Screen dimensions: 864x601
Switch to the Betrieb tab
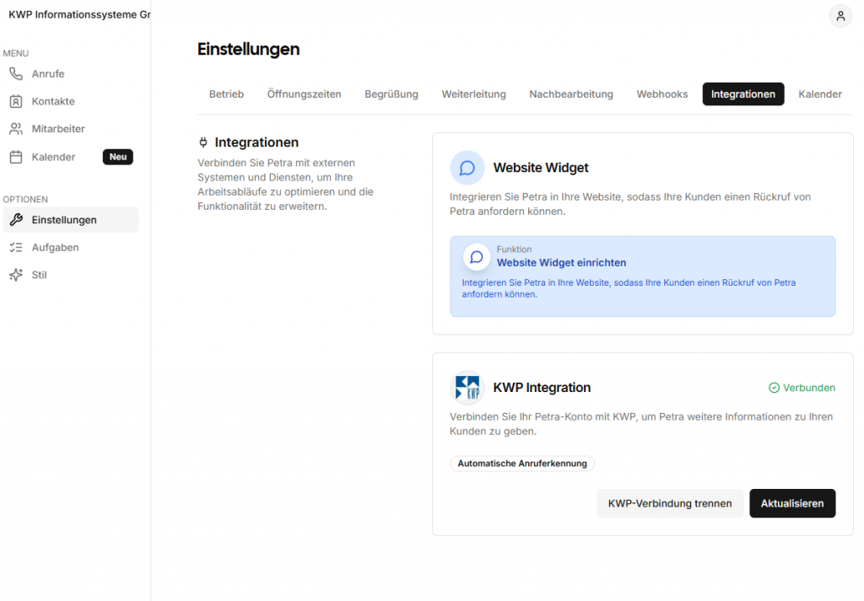(x=226, y=94)
